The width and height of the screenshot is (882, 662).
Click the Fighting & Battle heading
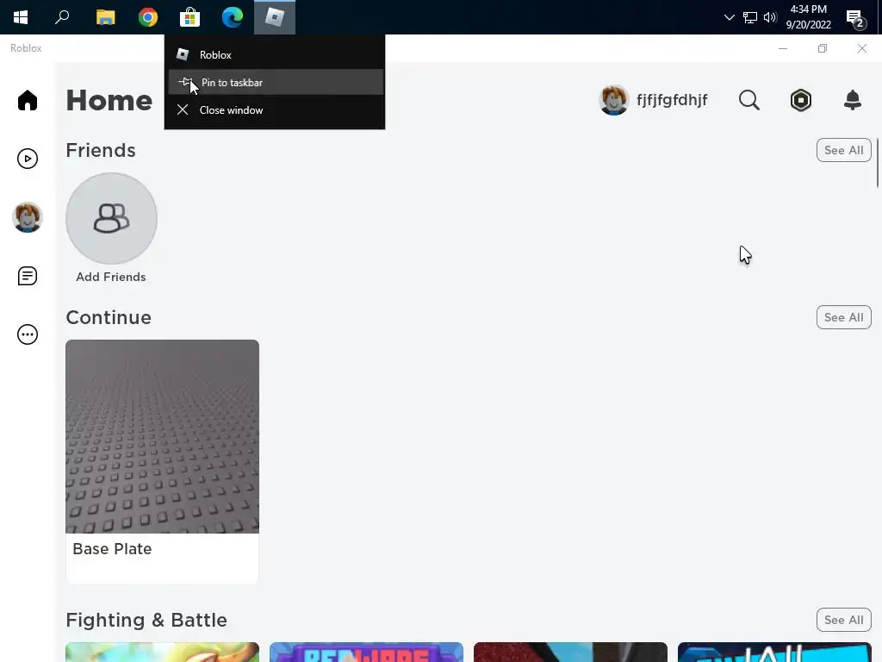pyautogui.click(x=146, y=620)
